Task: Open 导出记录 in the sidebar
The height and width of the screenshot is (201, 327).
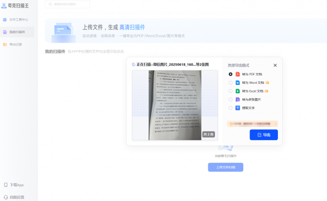Action: [17, 45]
